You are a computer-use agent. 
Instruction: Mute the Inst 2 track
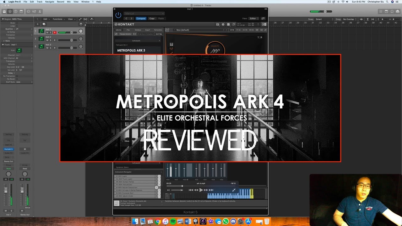tap(47, 40)
